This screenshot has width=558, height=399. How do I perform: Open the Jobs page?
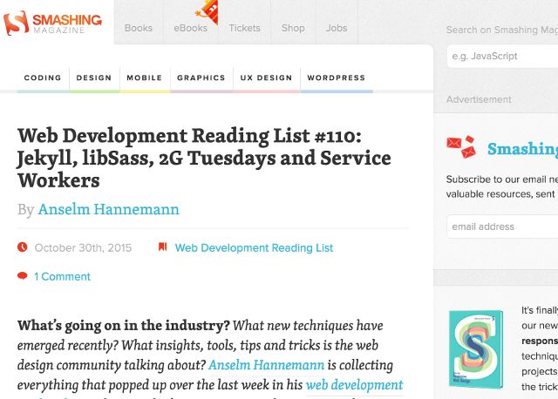[x=337, y=28]
